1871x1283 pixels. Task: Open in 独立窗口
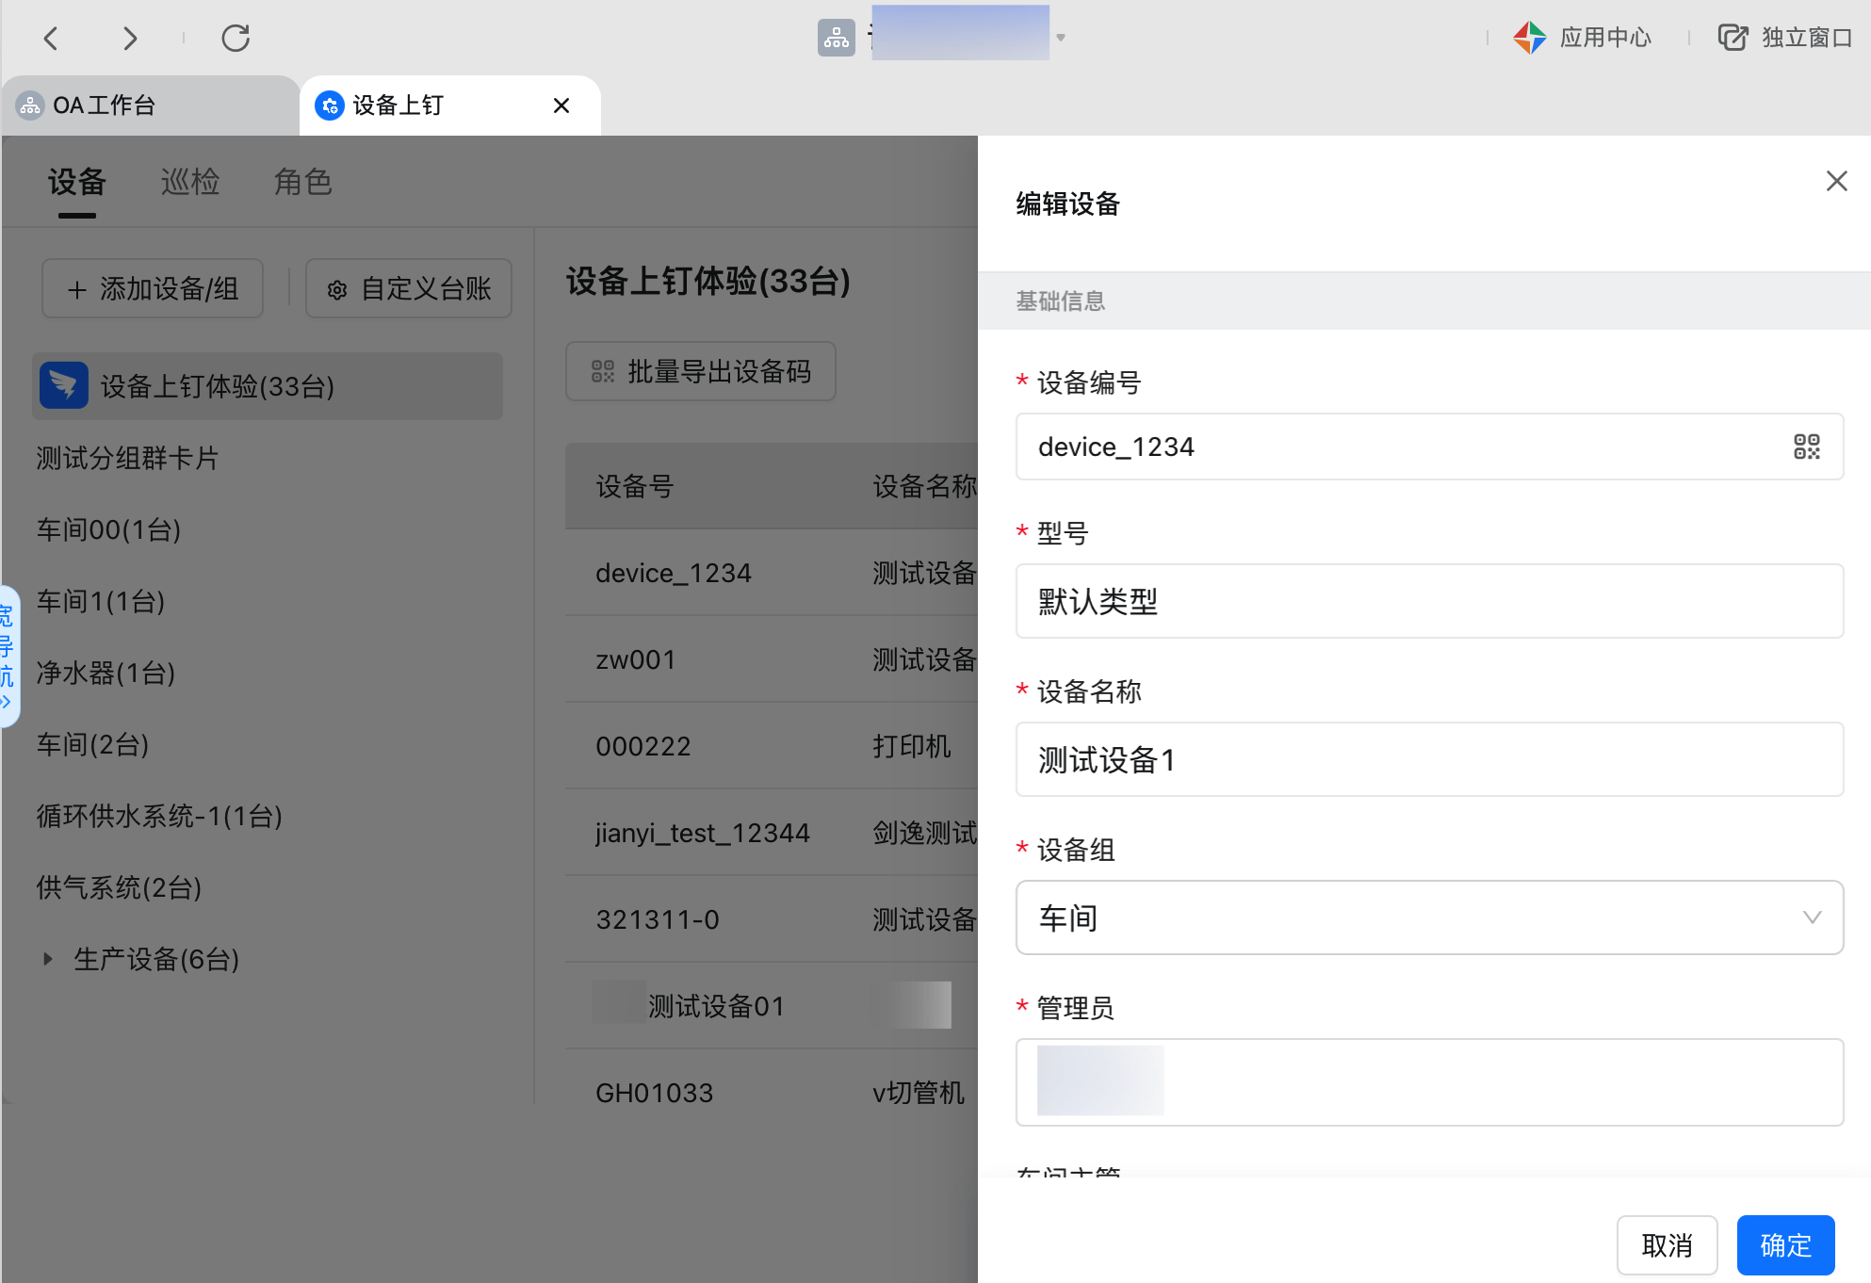[x=1785, y=38]
